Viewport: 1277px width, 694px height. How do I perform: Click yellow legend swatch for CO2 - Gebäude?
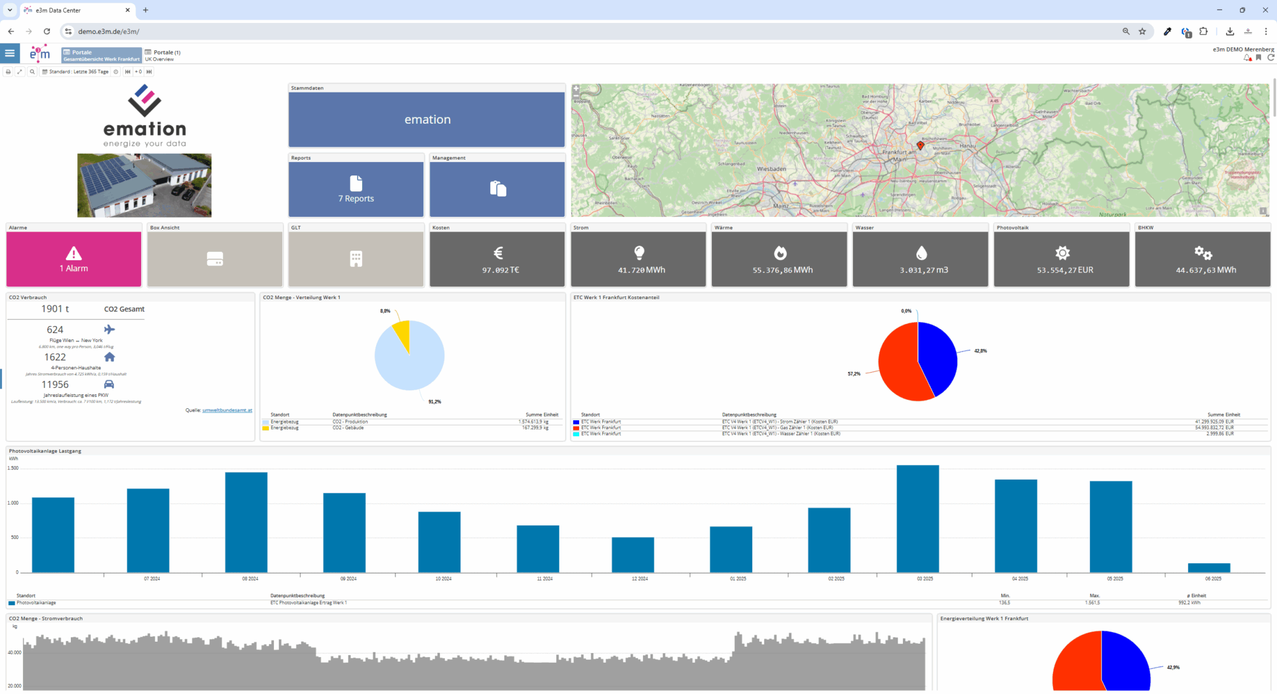point(266,428)
